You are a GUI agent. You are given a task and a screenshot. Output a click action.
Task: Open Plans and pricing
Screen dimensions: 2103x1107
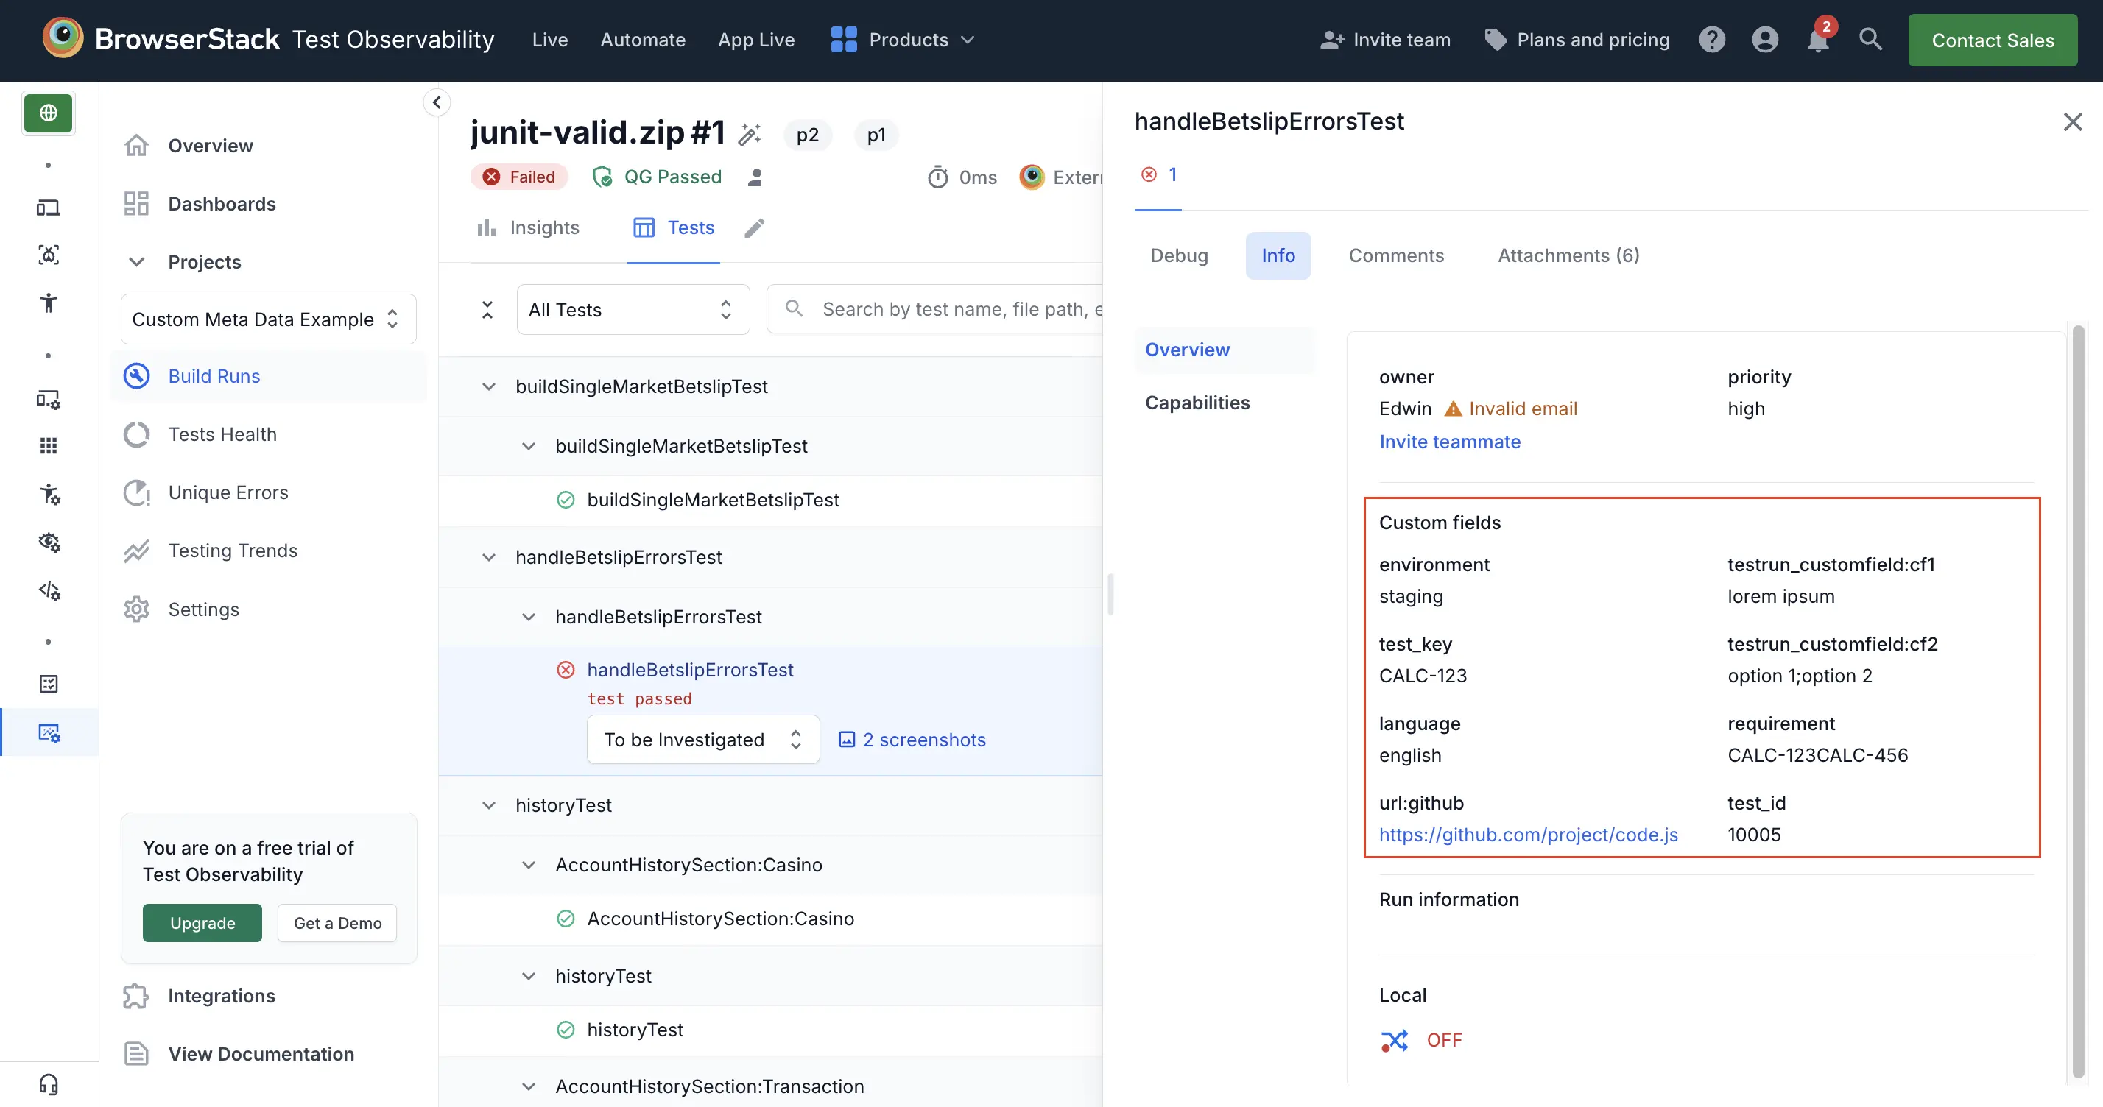(1577, 39)
